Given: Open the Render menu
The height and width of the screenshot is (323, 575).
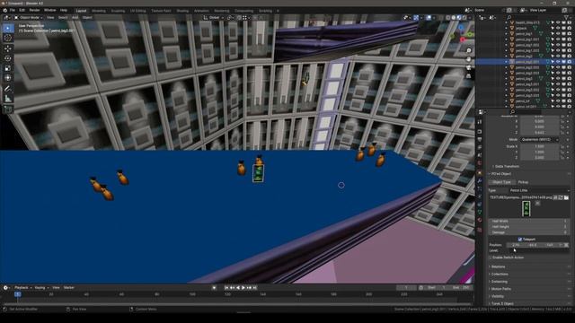Looking at the screenshot, I should 34,10.
